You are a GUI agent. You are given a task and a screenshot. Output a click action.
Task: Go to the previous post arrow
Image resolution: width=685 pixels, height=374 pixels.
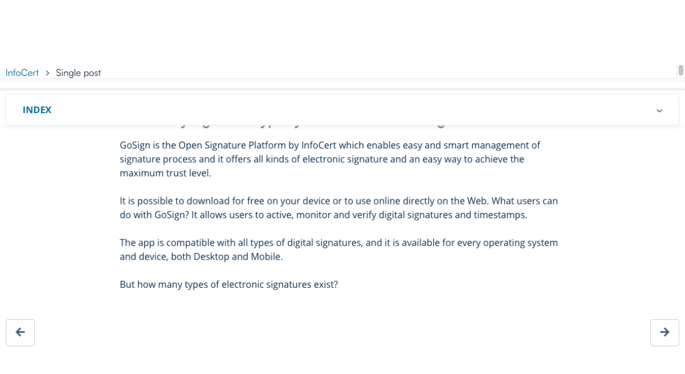click(20, 332)
